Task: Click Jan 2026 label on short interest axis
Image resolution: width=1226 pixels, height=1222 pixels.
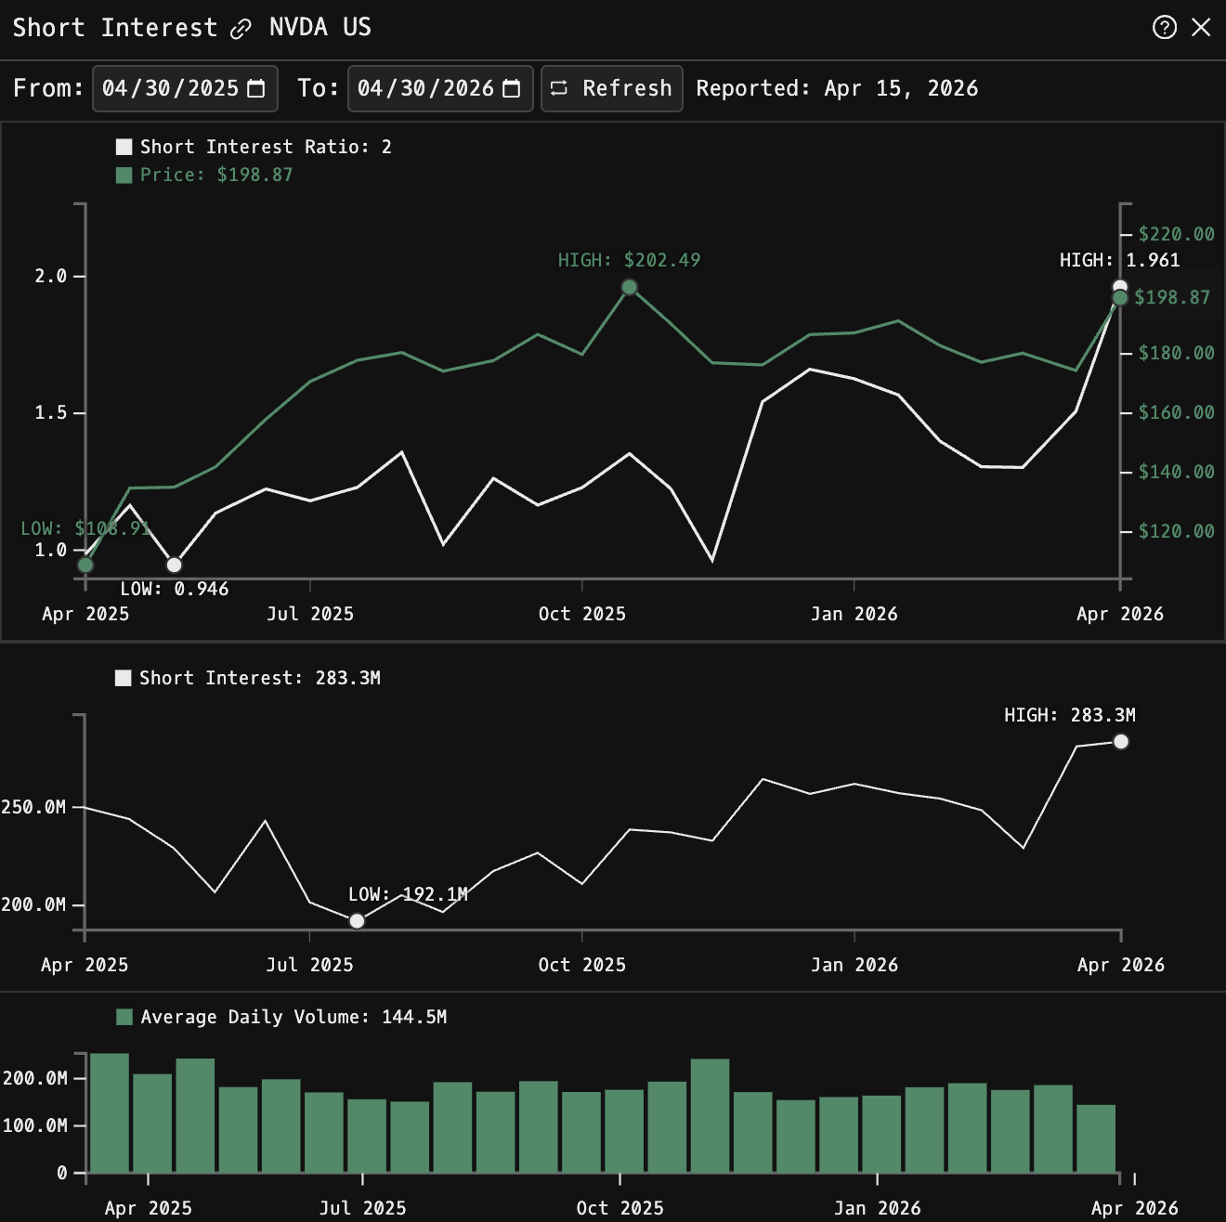Action: point(854,965)
